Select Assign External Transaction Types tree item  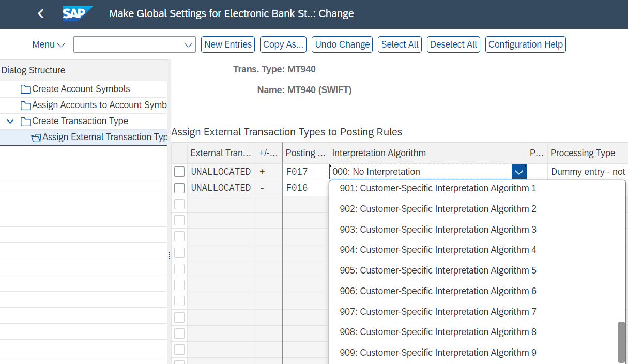point(104,137)
